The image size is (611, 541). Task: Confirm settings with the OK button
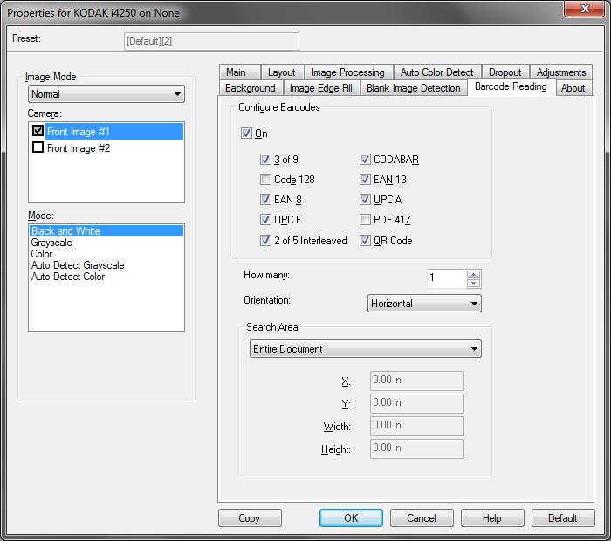(x=351, y=517)
